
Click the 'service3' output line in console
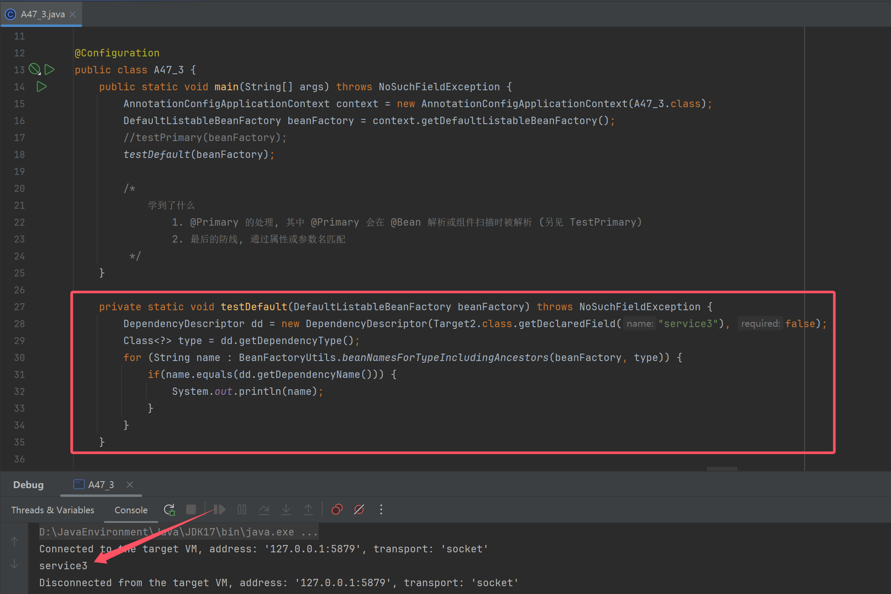point(63,566)
